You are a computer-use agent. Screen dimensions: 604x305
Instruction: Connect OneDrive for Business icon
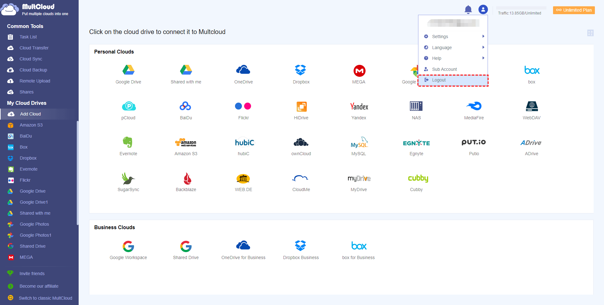pos(243,245)
